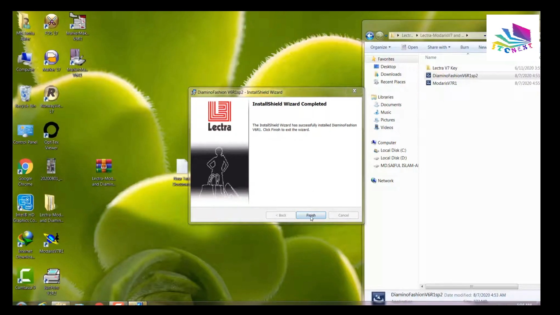The height and width of the screenshot is (315, 560).
Task: Select the MarkerMaker V6R1 icon beside Marker 17
Action: coord(77,63)
